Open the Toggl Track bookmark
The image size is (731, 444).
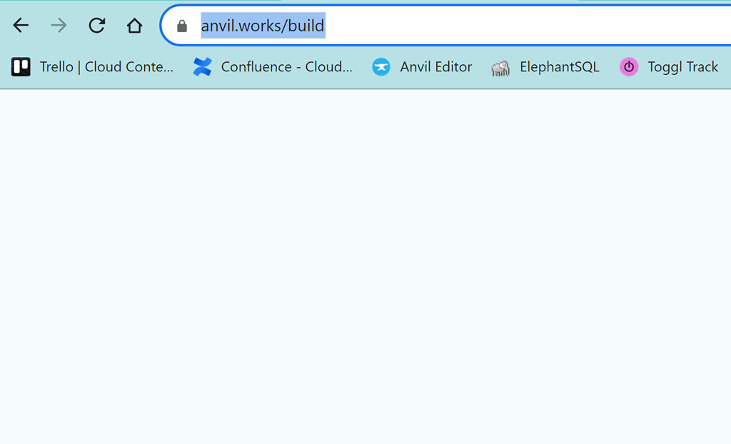(x=682, y=66)
